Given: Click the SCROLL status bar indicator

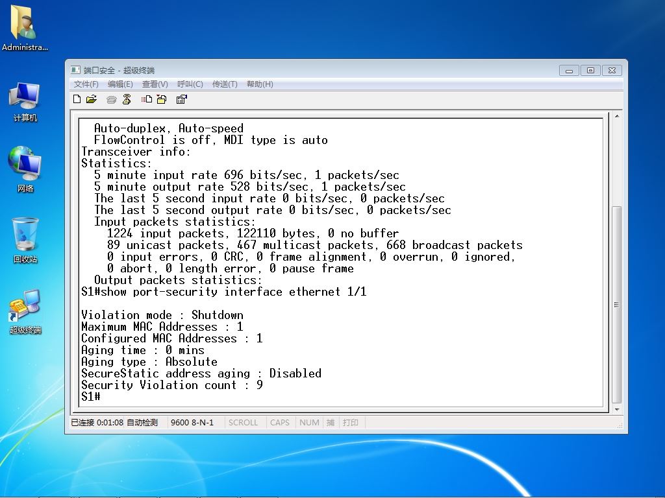Looking at the screenshot, I should tap(243, 422).
